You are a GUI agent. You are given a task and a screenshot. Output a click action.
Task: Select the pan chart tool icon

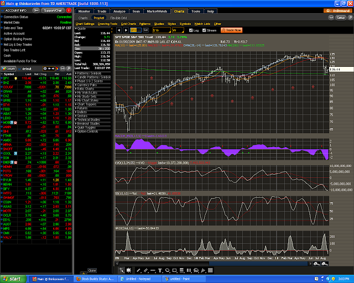point(129,270)
